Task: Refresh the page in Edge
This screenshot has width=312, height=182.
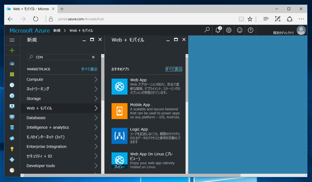Action: click(x=35, y=19)
